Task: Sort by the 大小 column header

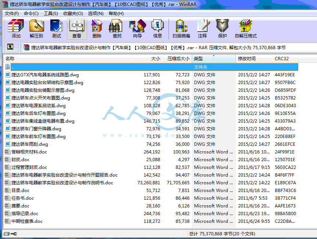Action: coord(147,59)
